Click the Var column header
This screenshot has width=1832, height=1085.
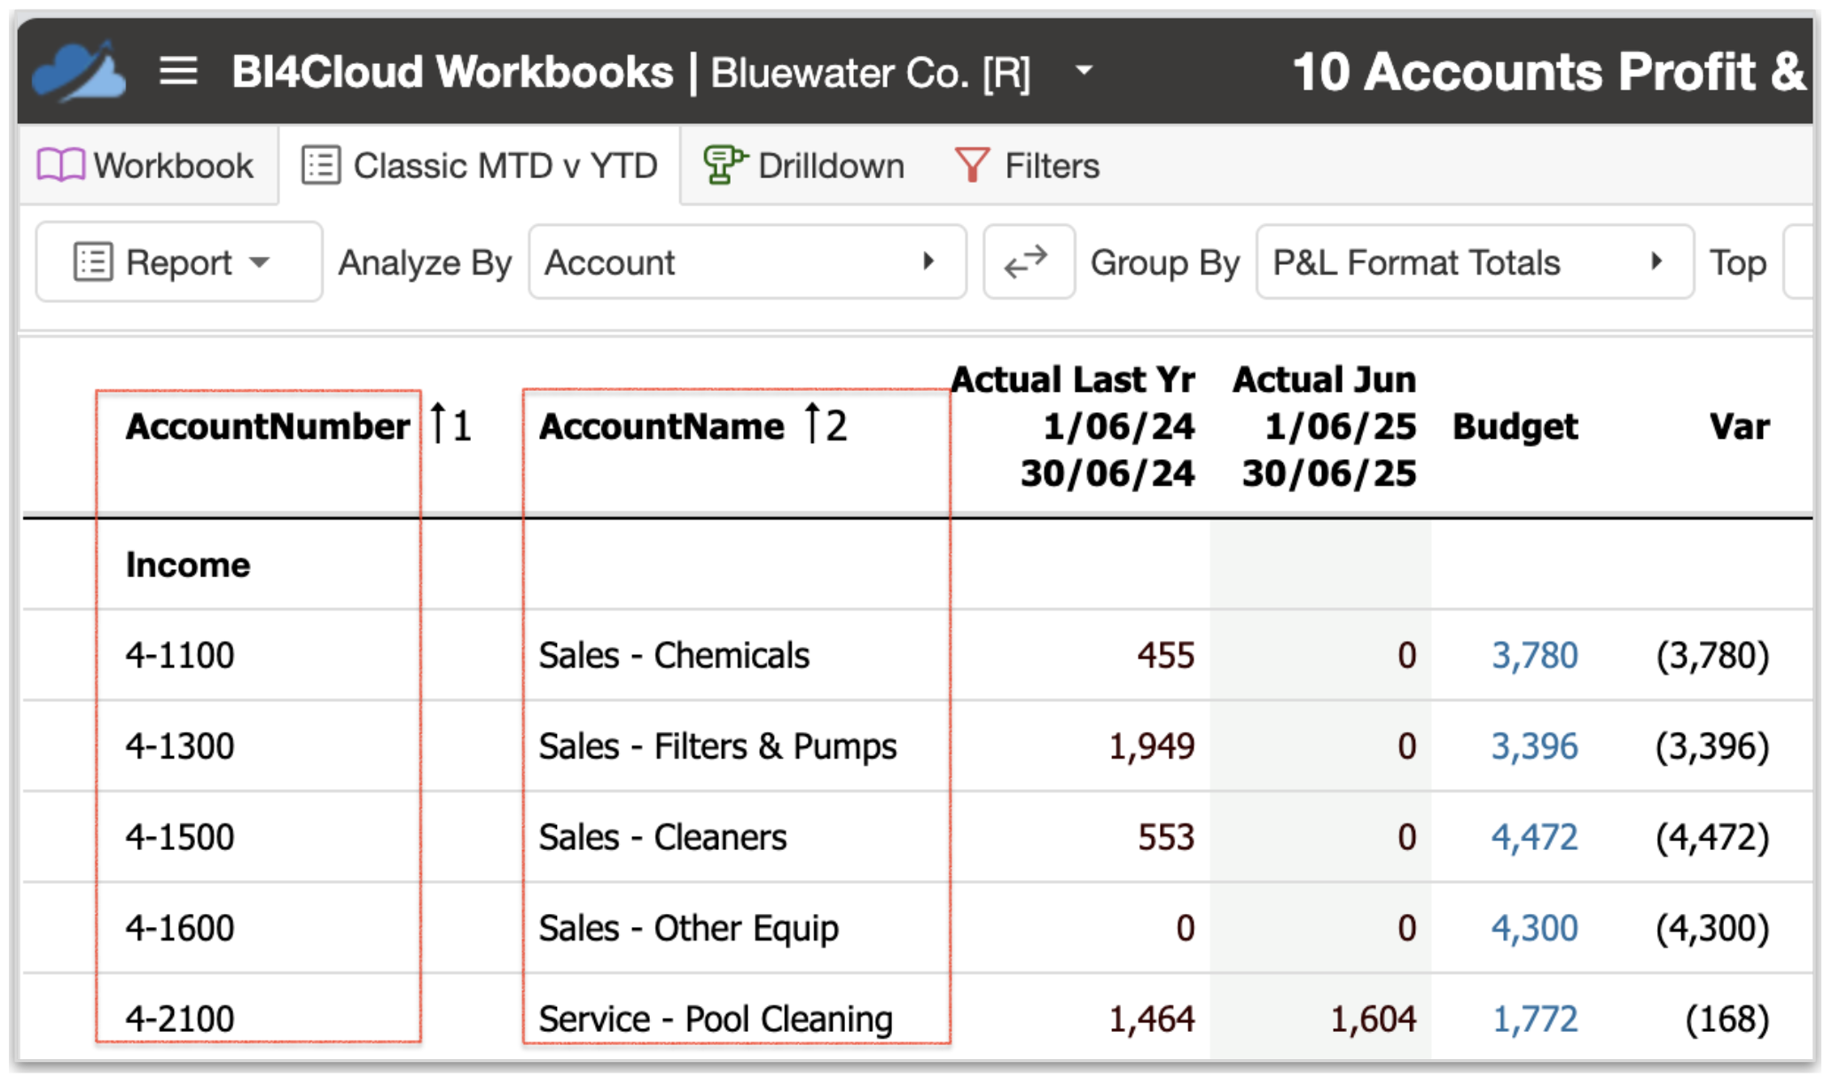point(1740,426)
